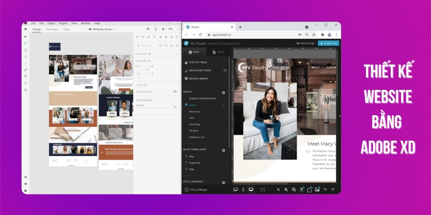This screenshot has height=215, width=431.
Task: Click the undo icon in Showit toolbar
Action: click(x=325, y=190)
